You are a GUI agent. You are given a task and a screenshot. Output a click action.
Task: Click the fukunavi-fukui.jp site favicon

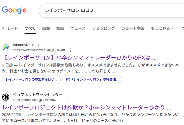(6, 47)
